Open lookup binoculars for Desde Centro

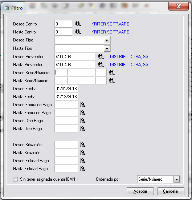coord(78,24)
